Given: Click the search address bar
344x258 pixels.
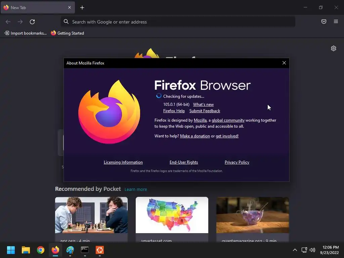Looking at the screenshot, I should click(x=178, y=22).
